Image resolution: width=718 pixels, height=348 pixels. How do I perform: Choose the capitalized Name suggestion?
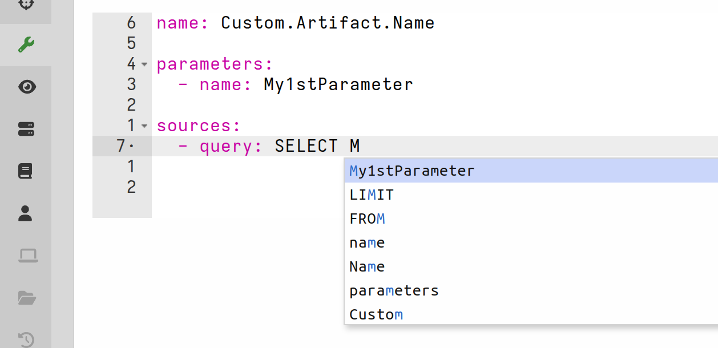[367, 266]
